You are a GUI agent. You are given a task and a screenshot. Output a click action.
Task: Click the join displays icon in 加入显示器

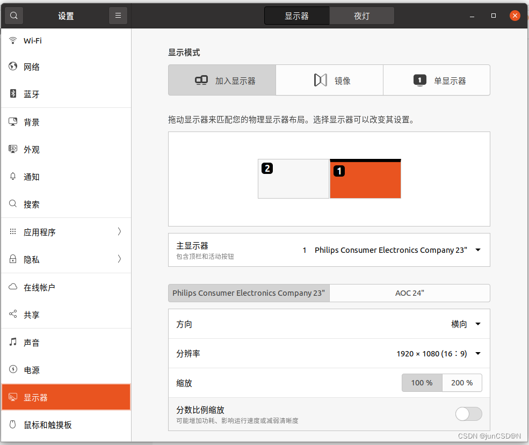201,80
